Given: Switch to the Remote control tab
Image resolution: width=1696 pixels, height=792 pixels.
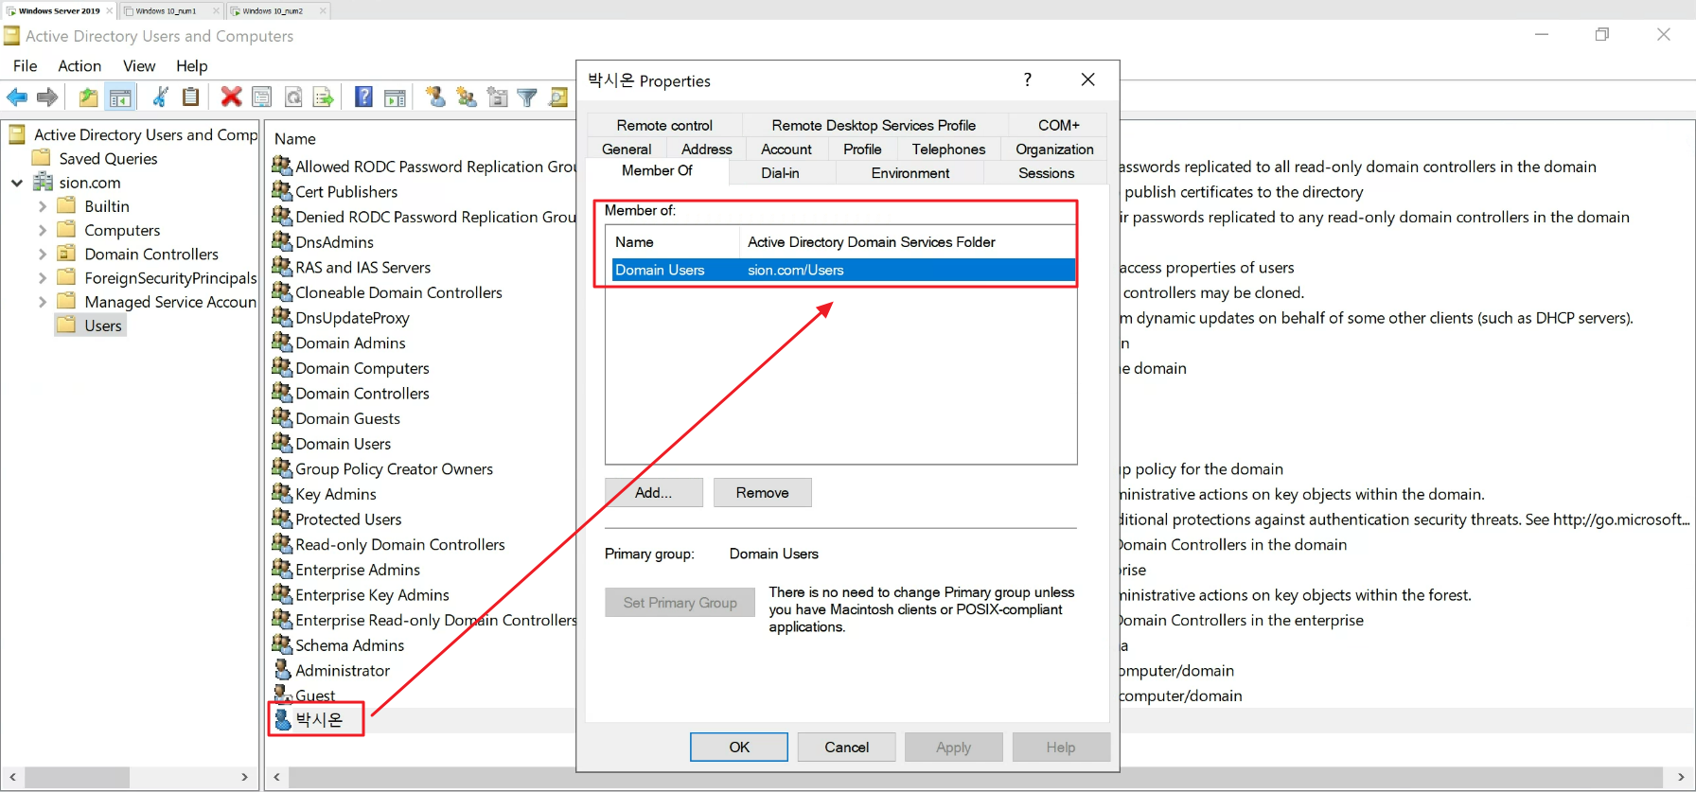Looking at the screenshot, I should 664,125.
